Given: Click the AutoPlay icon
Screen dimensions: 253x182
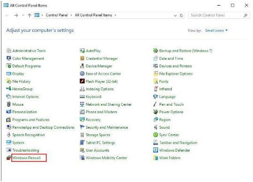Looking at the screenshot, I should [x=82, y=51].
